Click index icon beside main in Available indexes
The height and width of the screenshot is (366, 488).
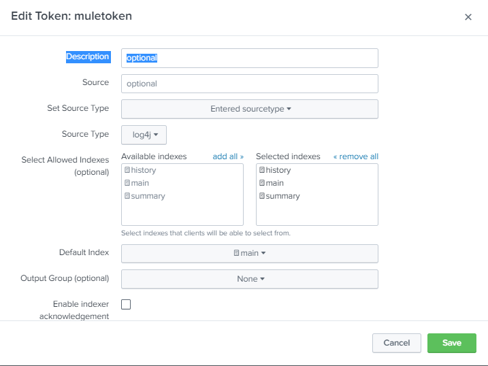tap(127, 183)
